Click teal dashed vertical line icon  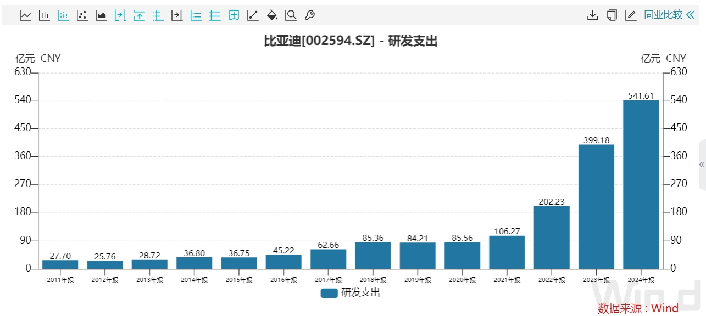[x=158, y=15]
